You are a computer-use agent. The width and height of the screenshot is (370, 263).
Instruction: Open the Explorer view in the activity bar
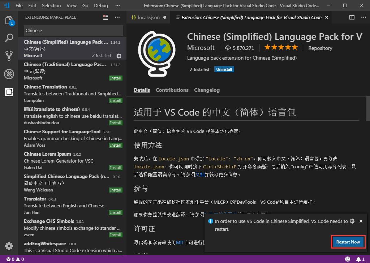[x=9, y=21]
